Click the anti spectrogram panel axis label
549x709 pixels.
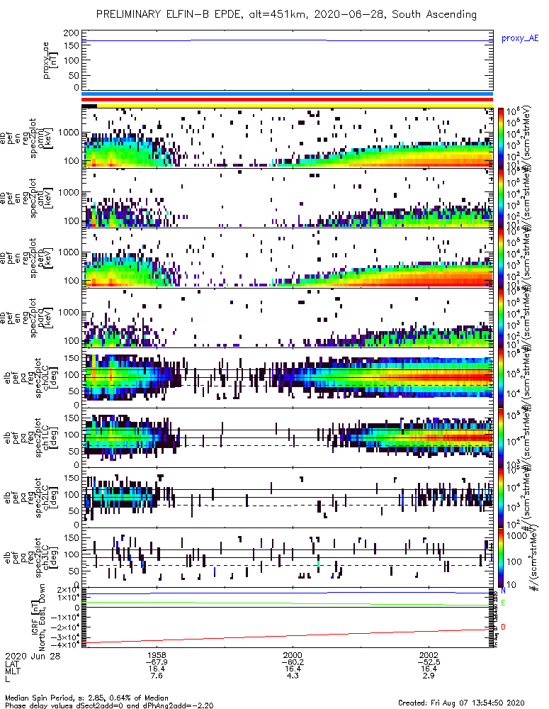27,198
